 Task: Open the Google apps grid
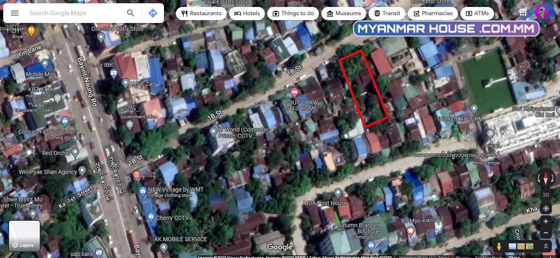[x=523, y=13]
